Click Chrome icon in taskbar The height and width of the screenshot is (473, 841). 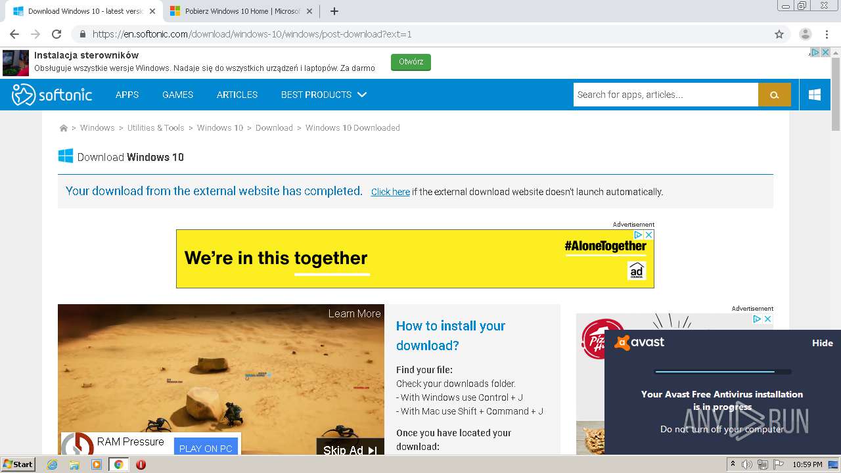[119, 464]
